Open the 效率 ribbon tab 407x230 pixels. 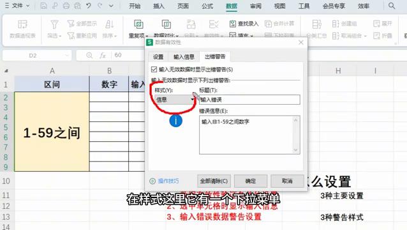coord(364,6)
